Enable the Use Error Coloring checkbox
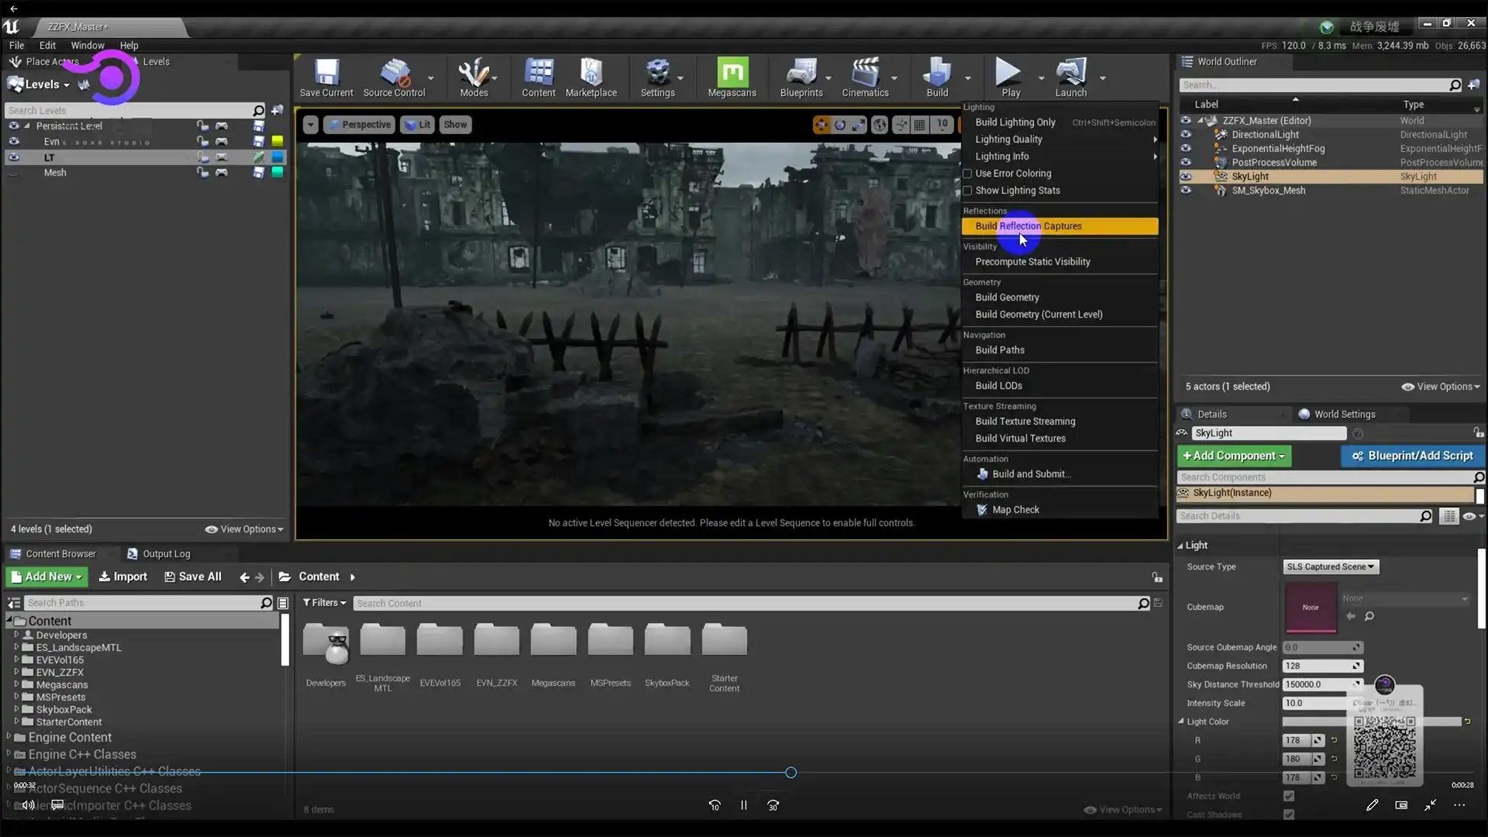 pos(967,174)
